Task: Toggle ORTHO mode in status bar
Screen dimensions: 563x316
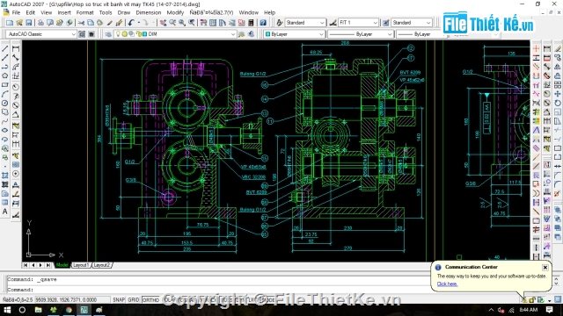Action: tap(150, 299)
